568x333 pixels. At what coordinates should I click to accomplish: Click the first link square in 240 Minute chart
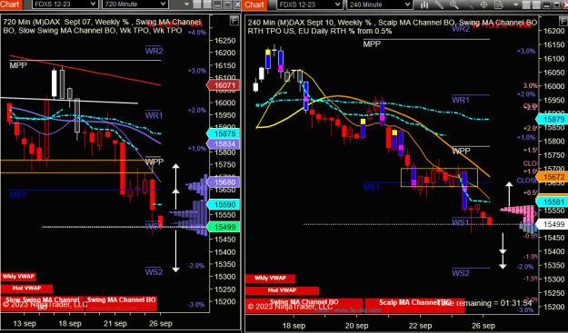point(527,5)
